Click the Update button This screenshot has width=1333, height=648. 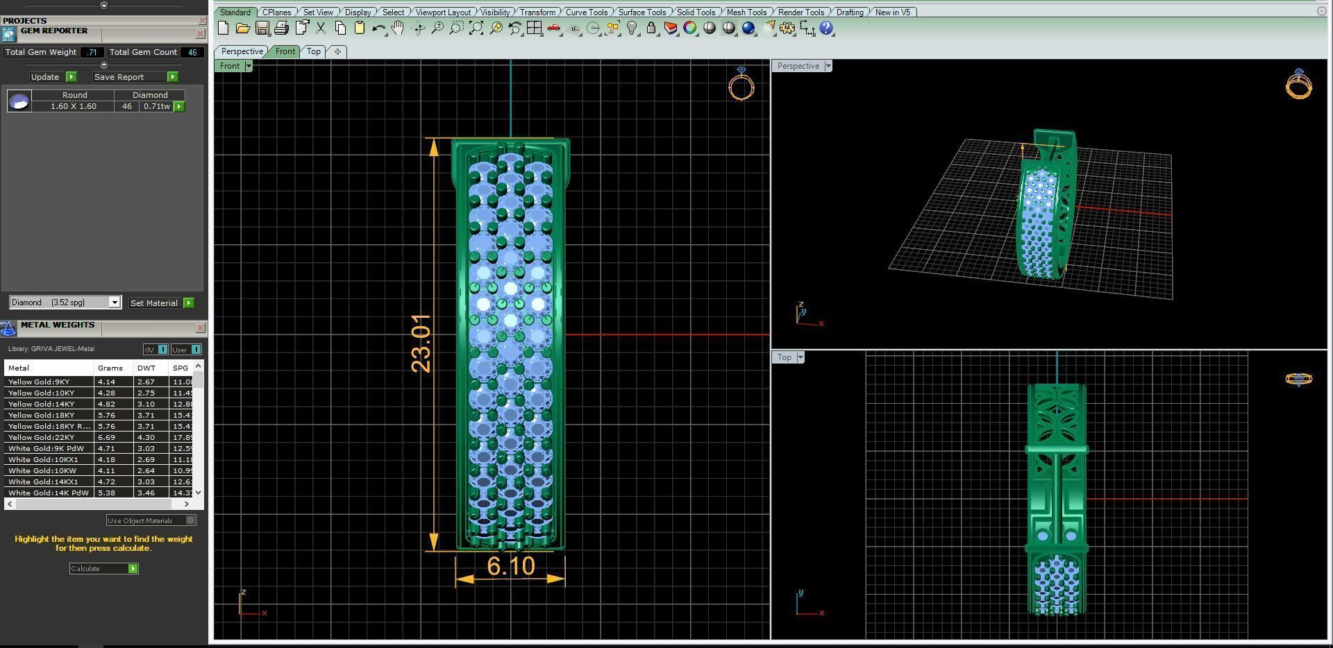coord(53,77)
